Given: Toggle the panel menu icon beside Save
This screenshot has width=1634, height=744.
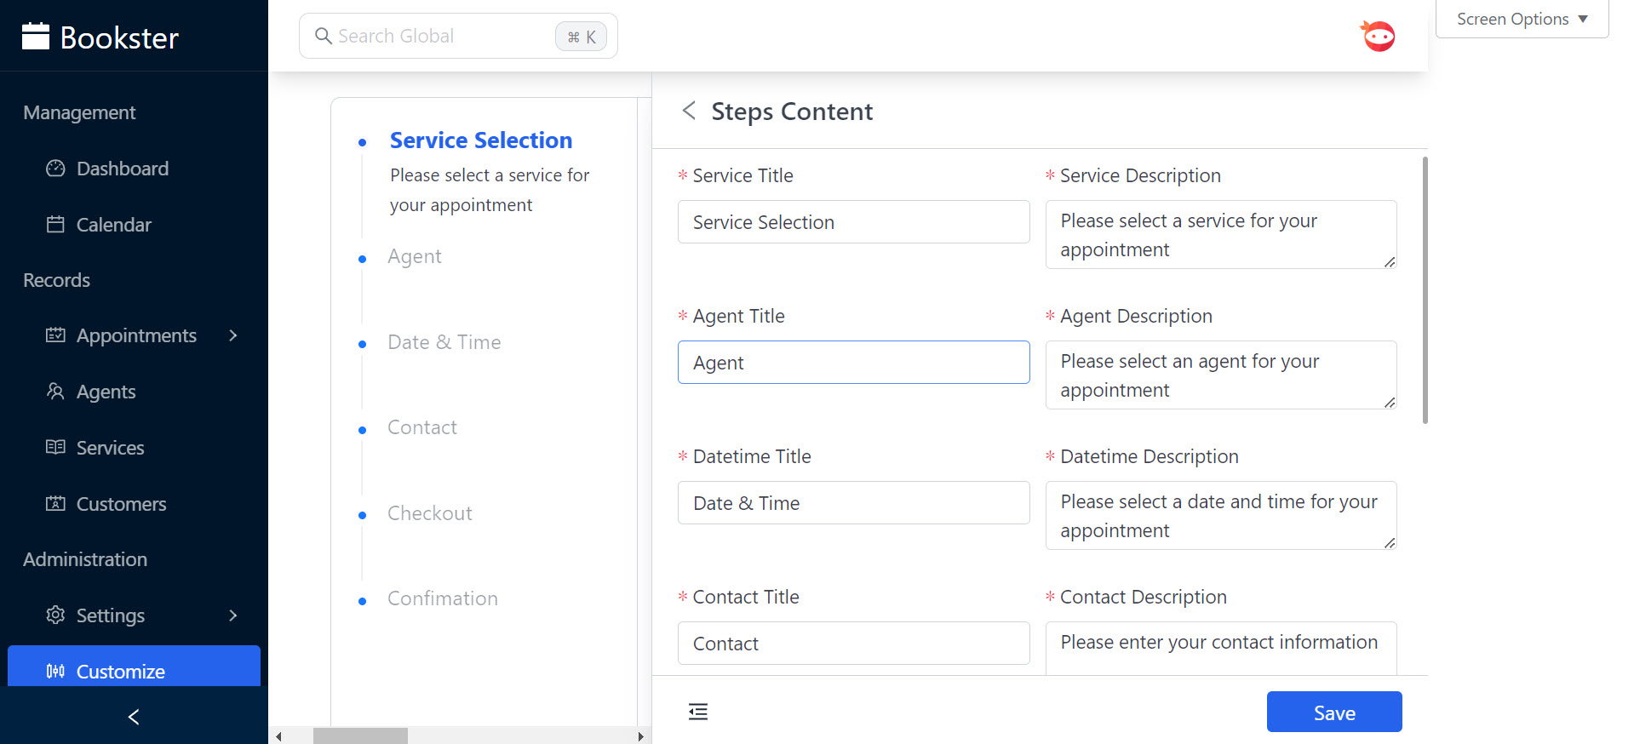Looking at the screenshot, I should pos(698,712).
